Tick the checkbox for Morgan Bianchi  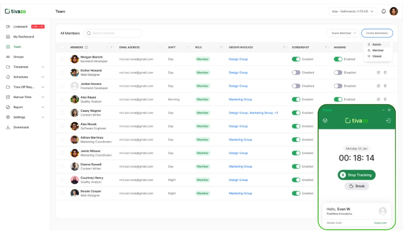pos(62,59)
